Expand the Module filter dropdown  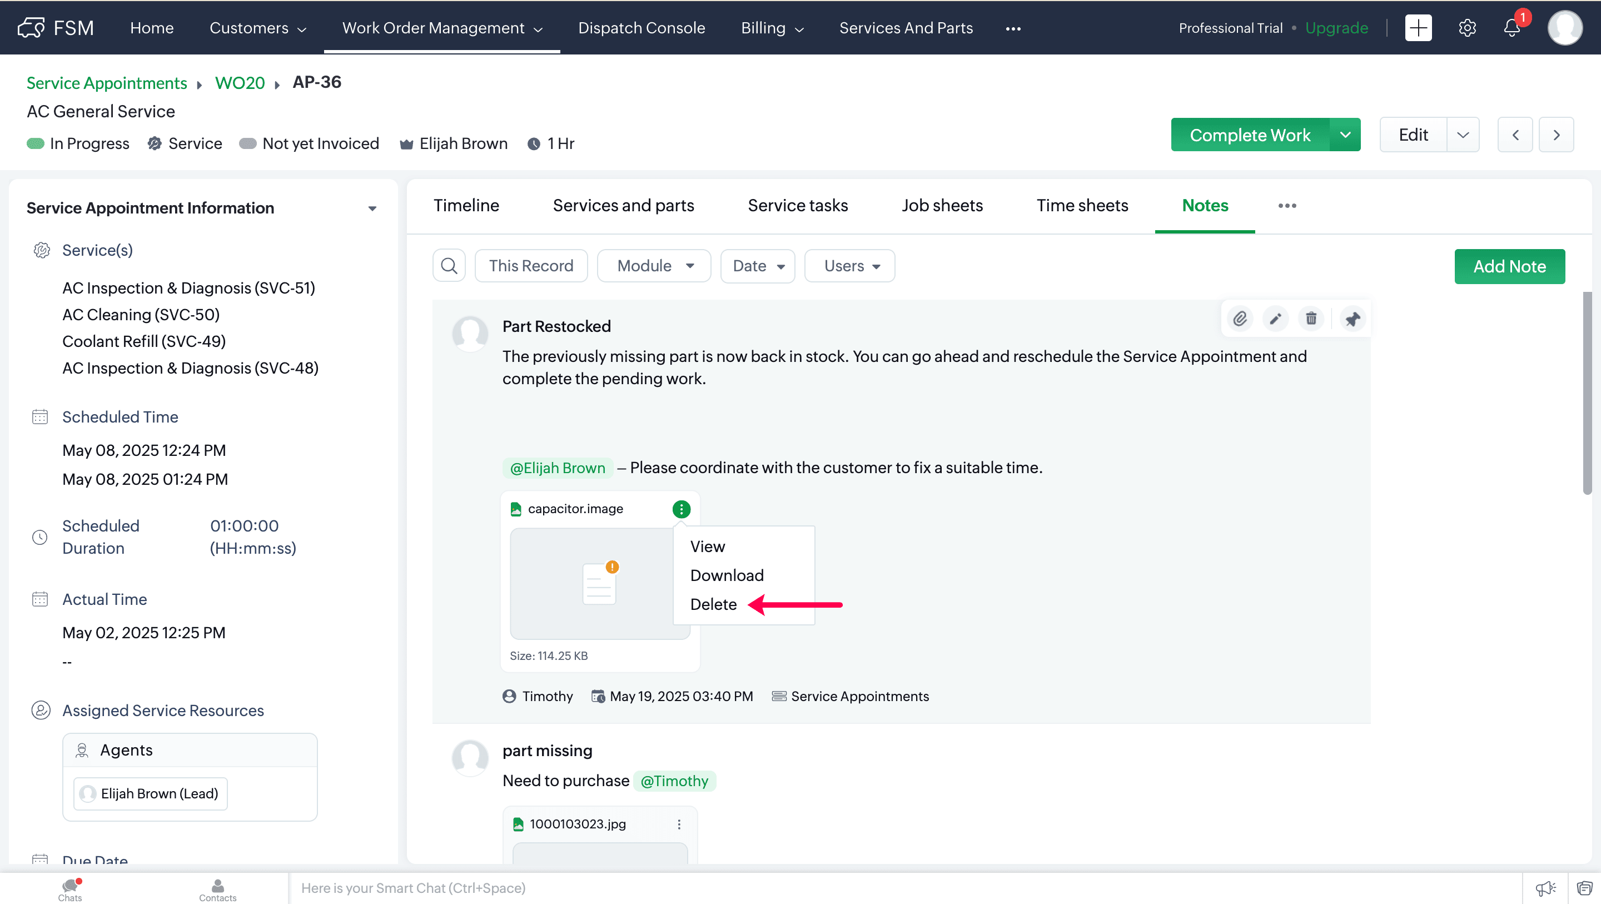[x=654, y=266]
